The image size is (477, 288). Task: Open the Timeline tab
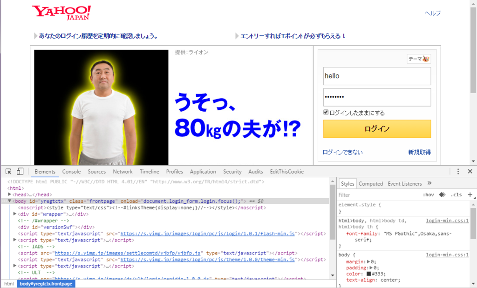click(149, 171)
